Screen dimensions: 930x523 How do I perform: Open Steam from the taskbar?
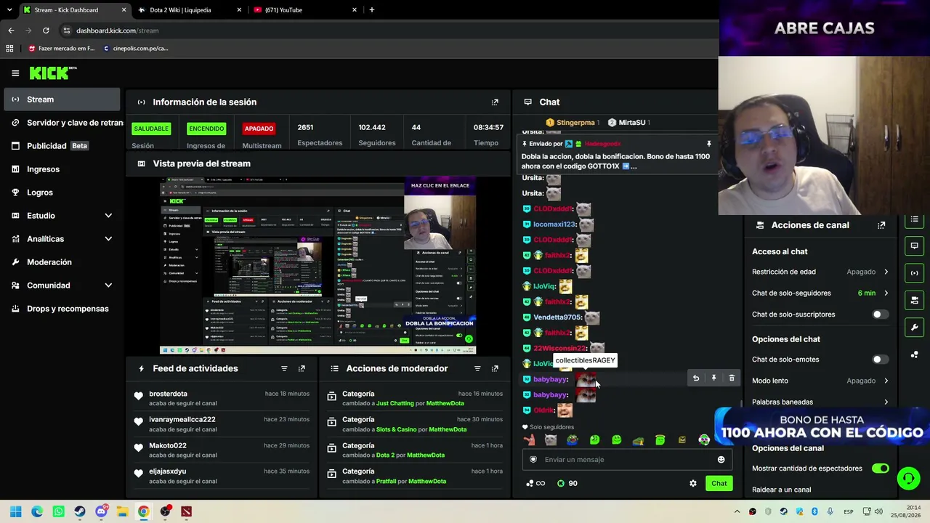click(x=80, y=511)
